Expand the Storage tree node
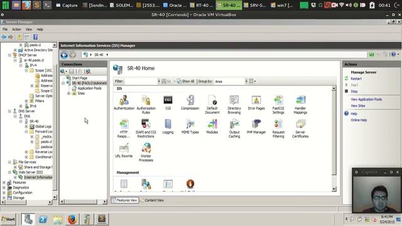The image size is (402, 226). tap(4, 198)
